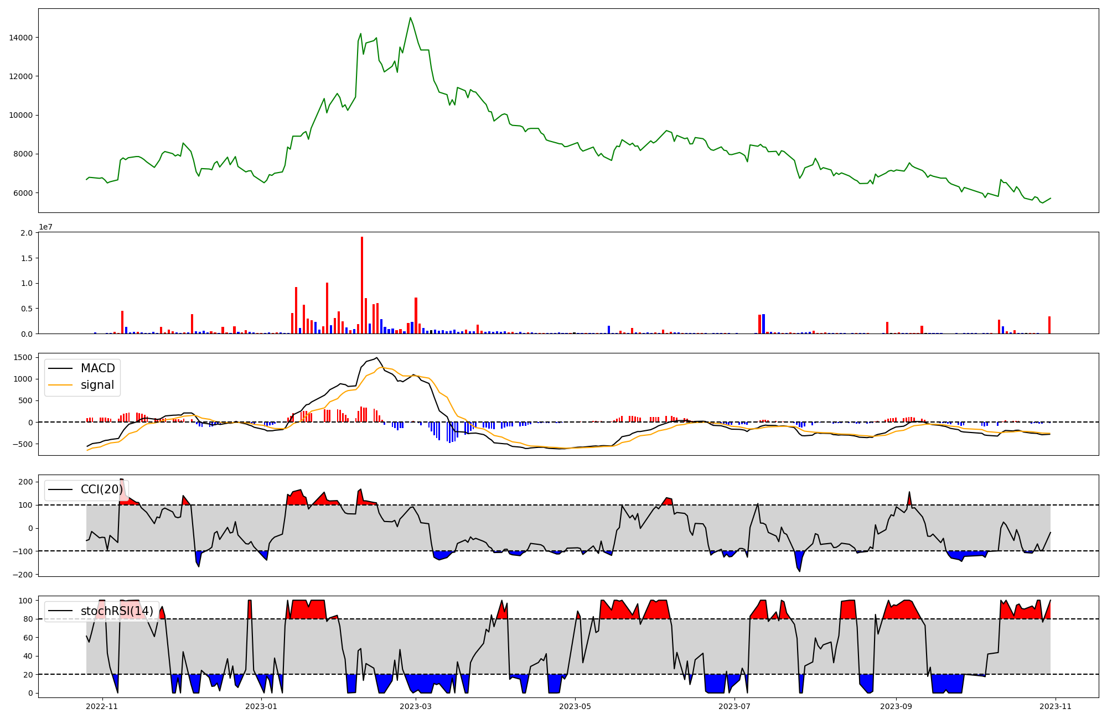Click the CCI(20) legend entry
Viewport: 1107px width, 719px height.
102,489
